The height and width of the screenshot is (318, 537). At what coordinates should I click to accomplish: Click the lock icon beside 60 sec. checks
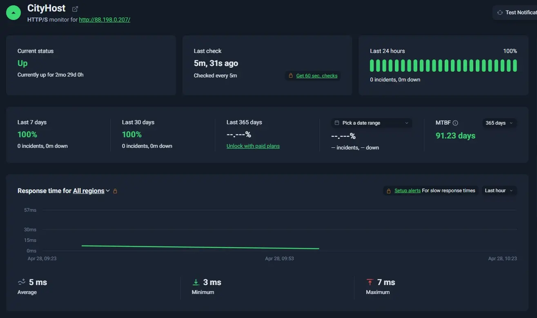point(291,76)
